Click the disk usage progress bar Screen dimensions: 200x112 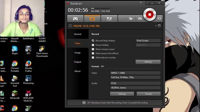point(100,8)
